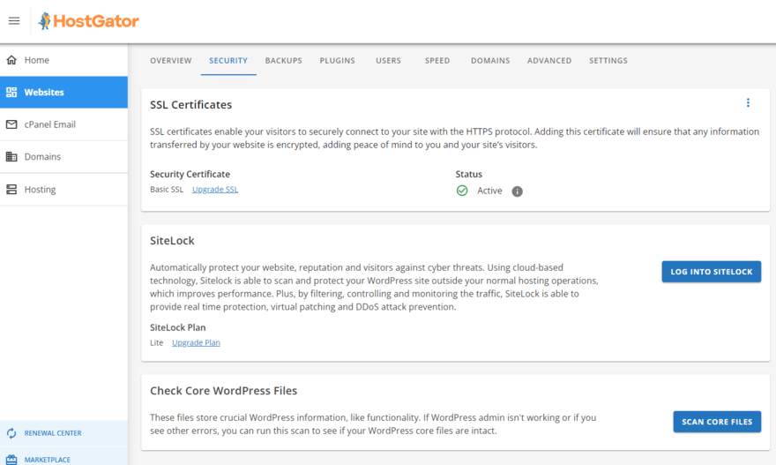Click the SSL status info icon
The width and height of the screenshot is (776, 465).
(x=517, y=191)
